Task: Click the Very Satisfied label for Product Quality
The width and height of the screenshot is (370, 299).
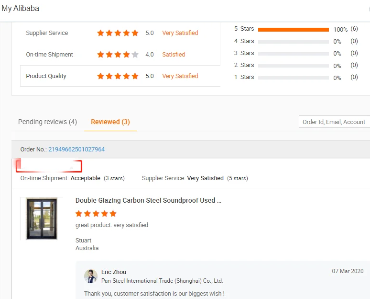Action: (180, 76)
